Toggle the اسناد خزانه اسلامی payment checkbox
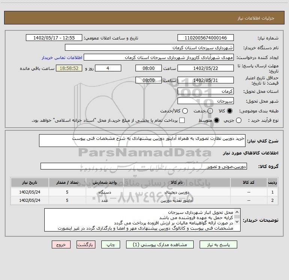Viewport: 289px width, 280px height. pos(182,120)
